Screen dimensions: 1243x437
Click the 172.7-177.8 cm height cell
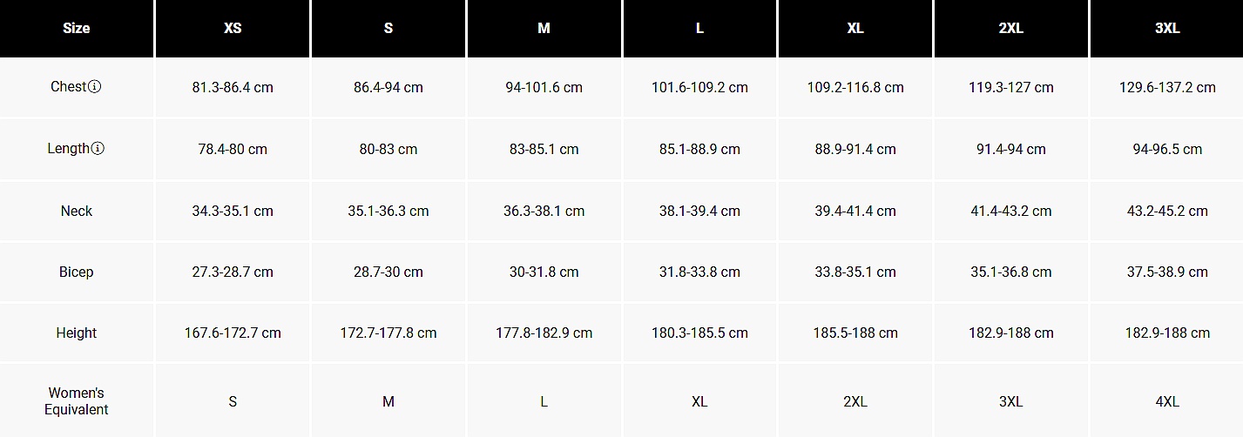click(388, 333)
